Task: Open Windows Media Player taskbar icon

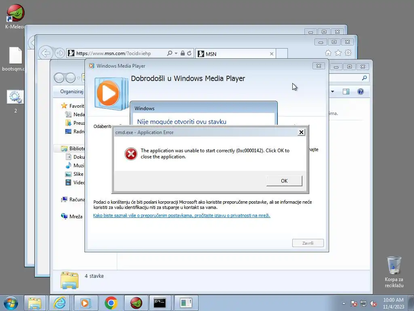Action: point(85,303)
